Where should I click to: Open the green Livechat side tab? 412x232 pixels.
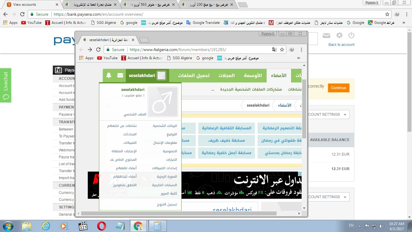(x=6, y=85)
